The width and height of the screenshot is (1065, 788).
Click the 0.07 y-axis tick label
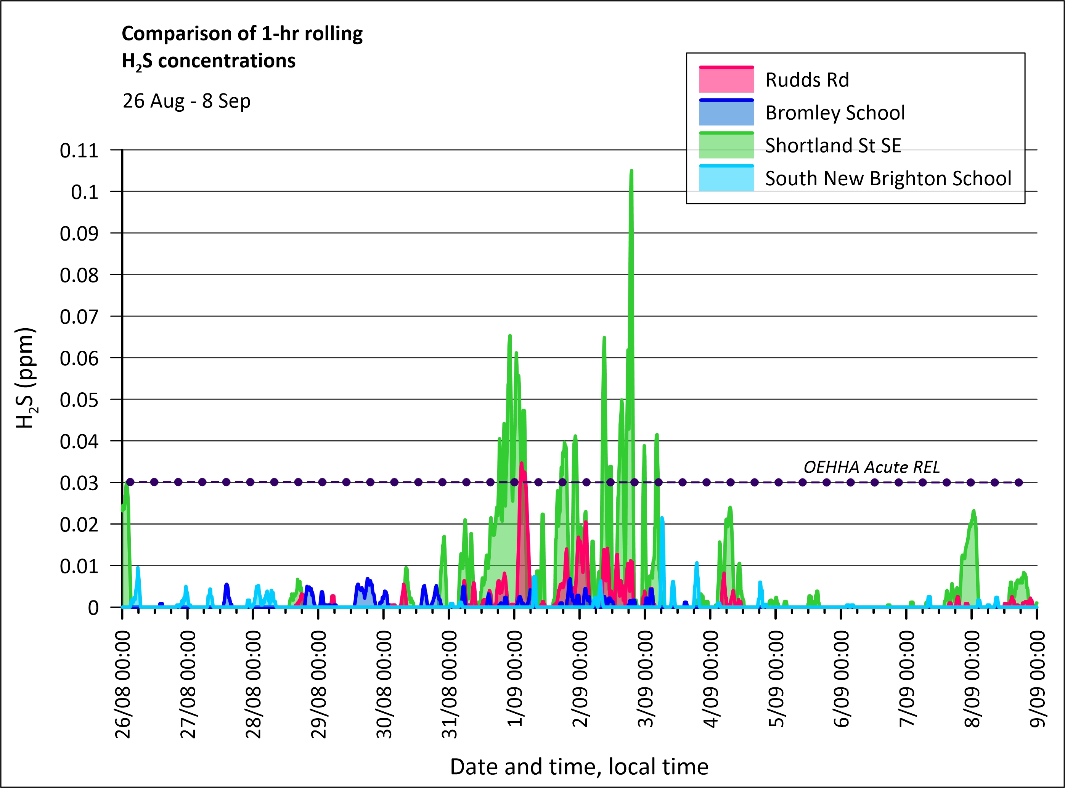click(x=79, y=317)
